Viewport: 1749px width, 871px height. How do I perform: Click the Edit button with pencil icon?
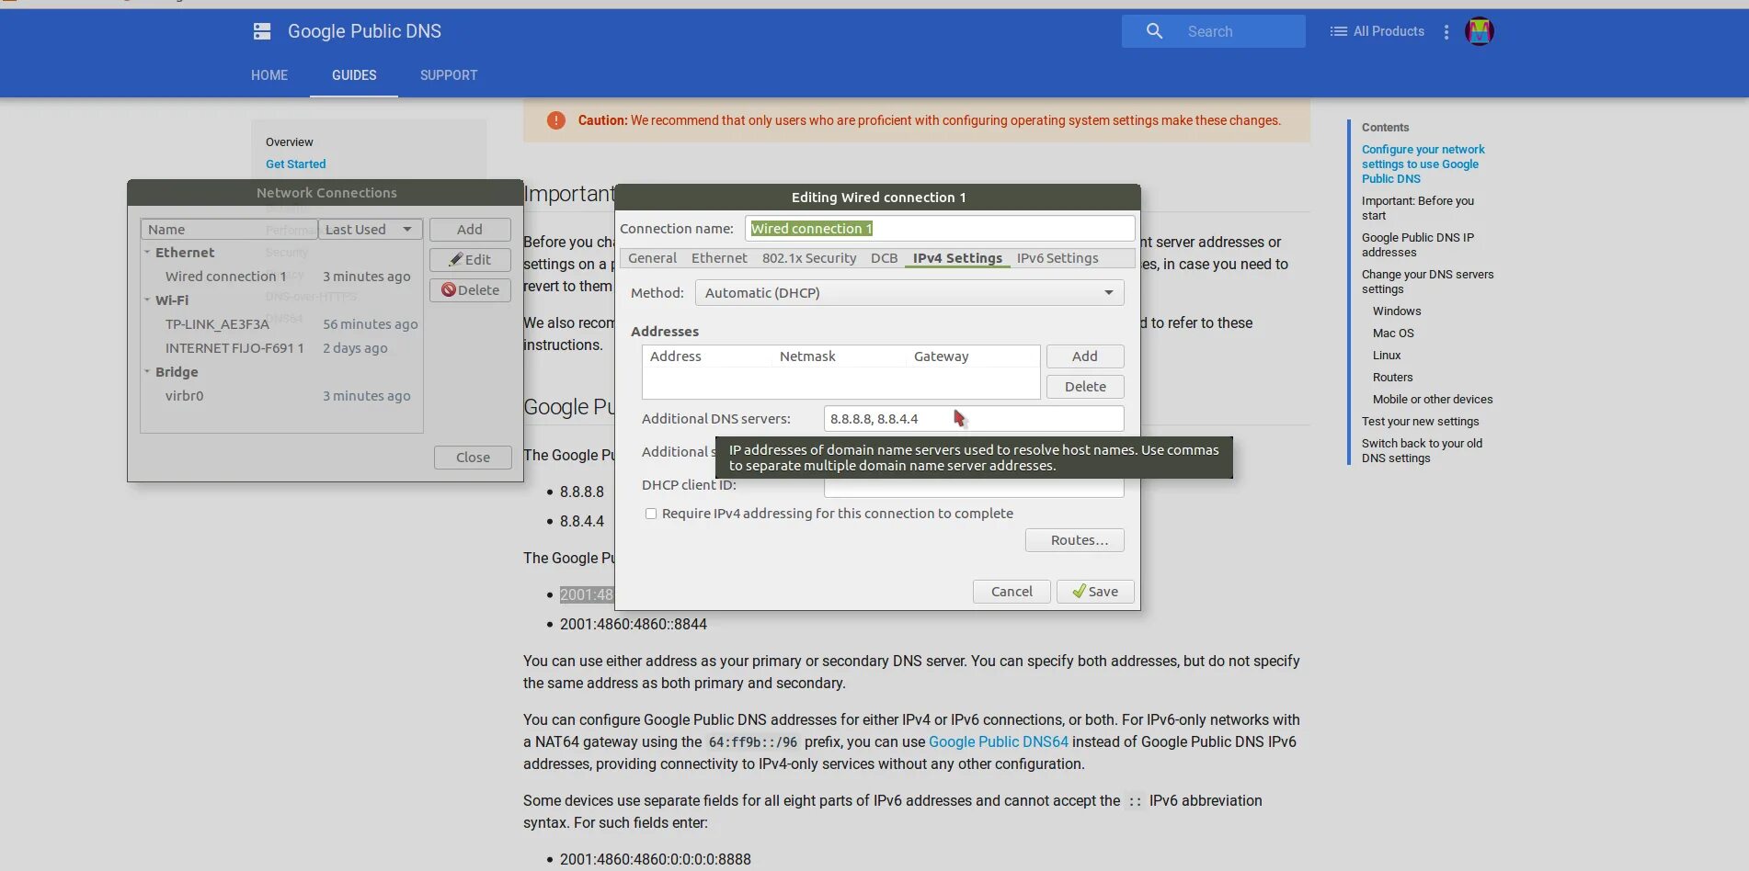click(470, 260)
